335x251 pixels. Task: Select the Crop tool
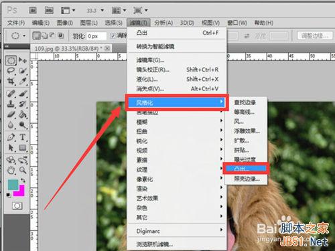click(x=11, y=81)
